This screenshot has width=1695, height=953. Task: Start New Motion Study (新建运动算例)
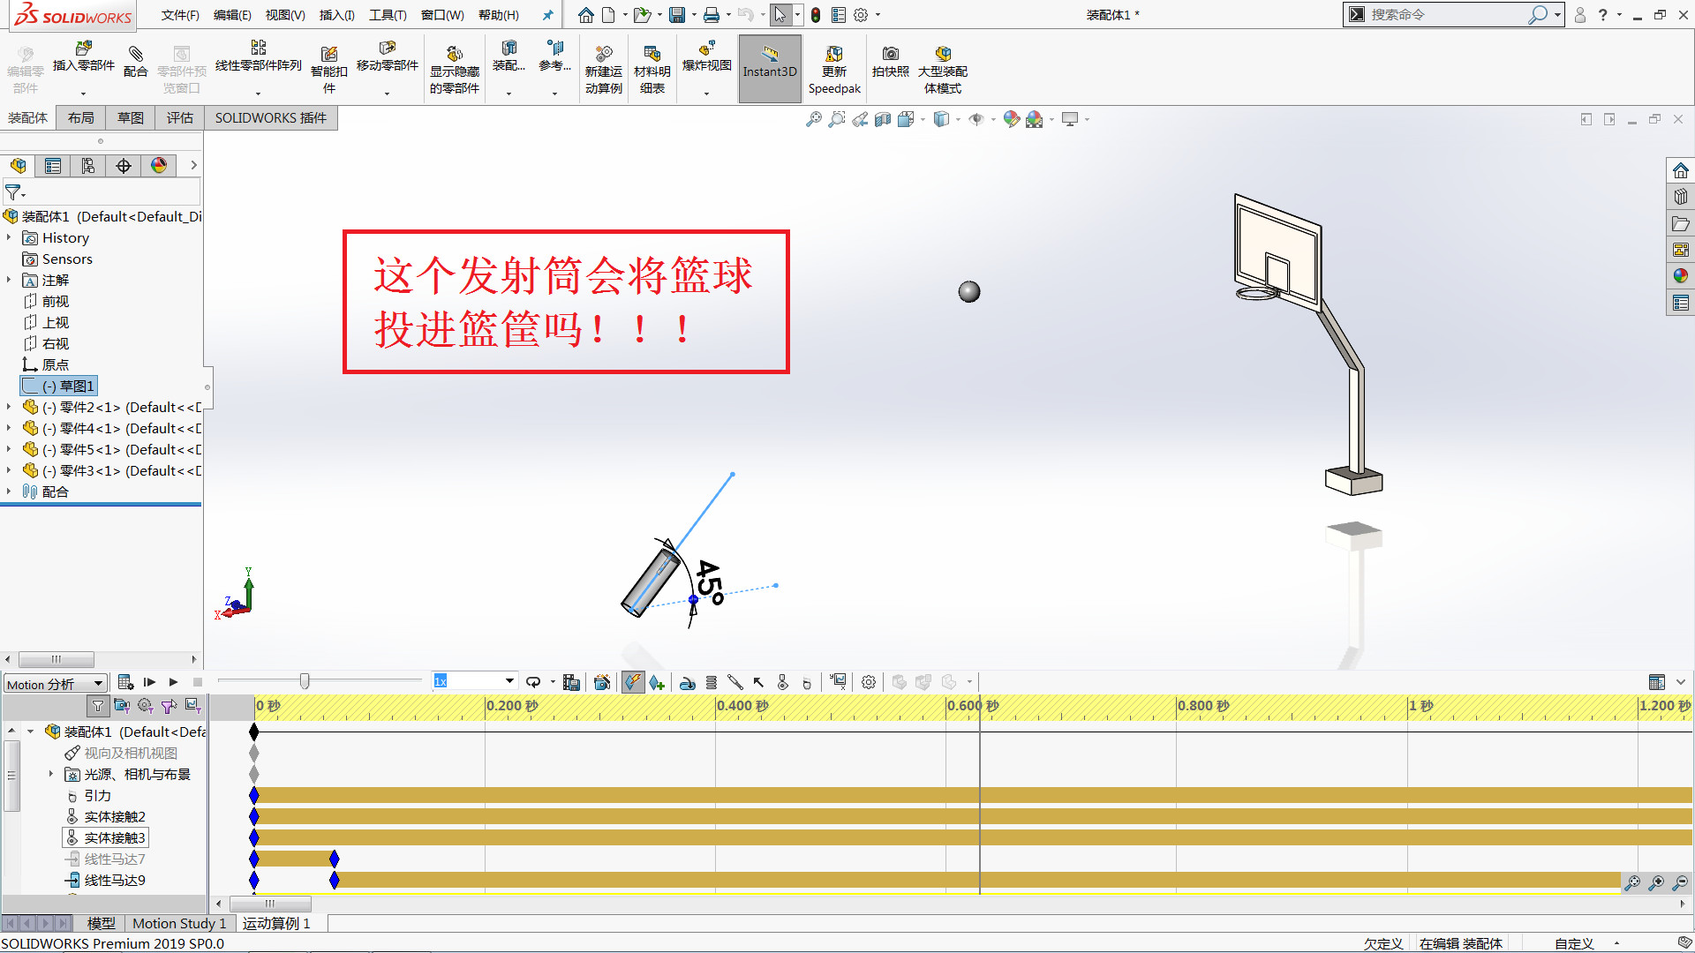603,69
